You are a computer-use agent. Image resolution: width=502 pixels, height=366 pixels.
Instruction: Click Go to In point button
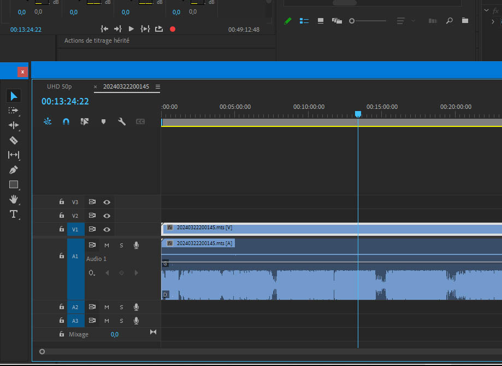click(104, 29)
